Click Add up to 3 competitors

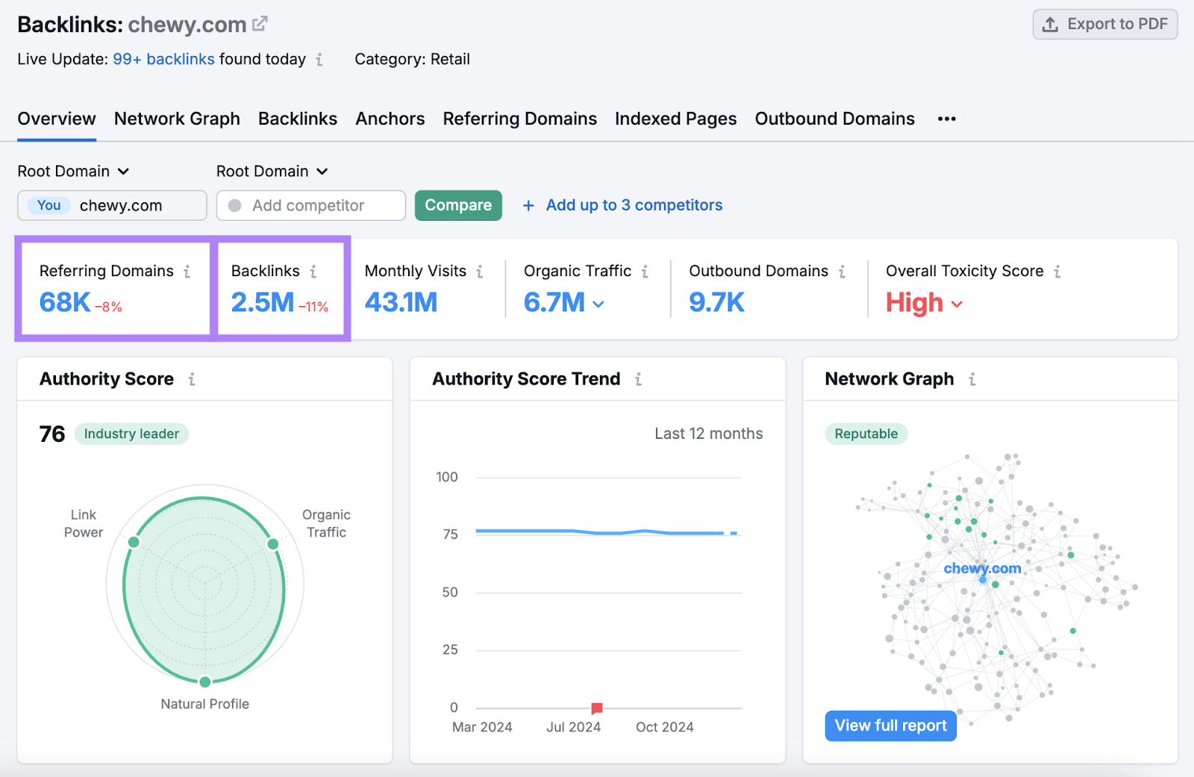point(633,205)
